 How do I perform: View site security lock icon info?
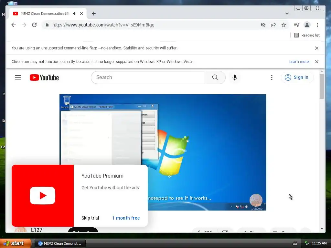[47, 25]
